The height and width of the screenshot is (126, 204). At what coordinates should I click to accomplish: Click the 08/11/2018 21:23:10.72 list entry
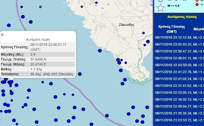click(x=179, y=120)
